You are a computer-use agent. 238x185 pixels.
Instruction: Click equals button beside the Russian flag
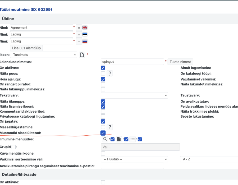coord(79,41)
